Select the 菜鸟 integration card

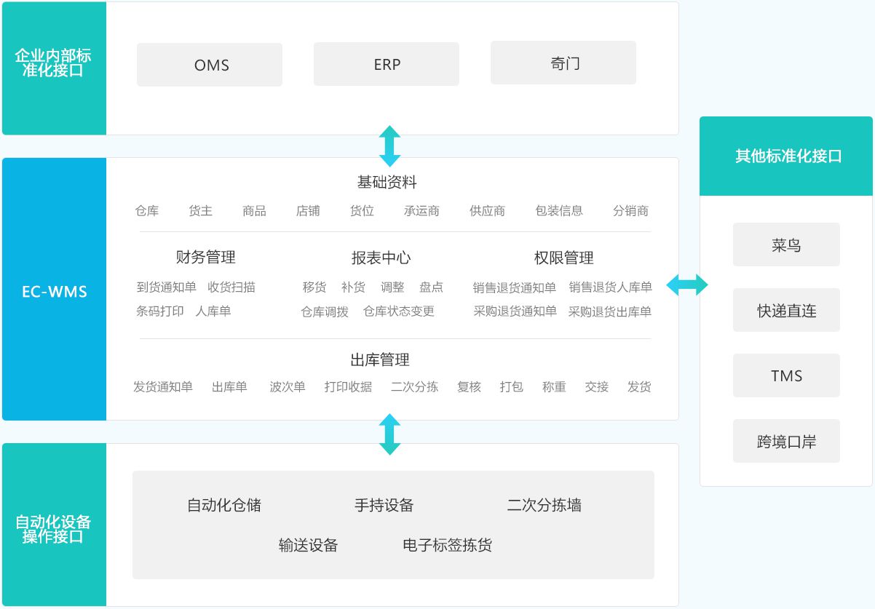(786, 244)
